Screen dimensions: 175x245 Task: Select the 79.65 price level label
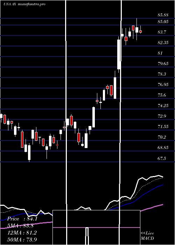click(x=163, y=64)
